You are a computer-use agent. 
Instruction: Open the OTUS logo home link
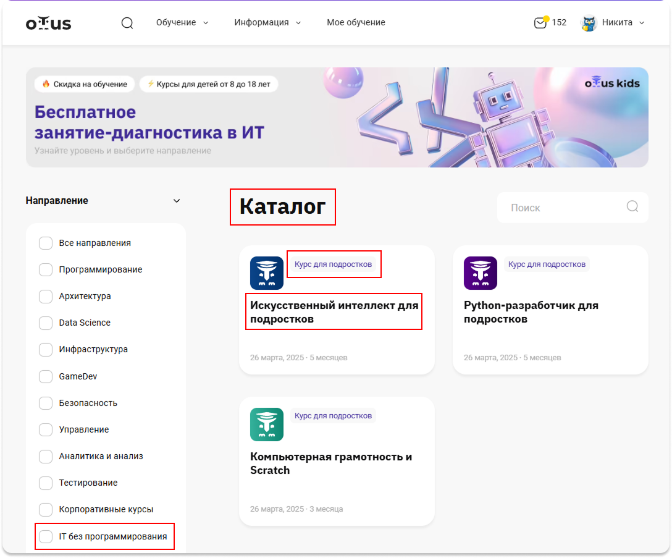click(x=48, y=23)
